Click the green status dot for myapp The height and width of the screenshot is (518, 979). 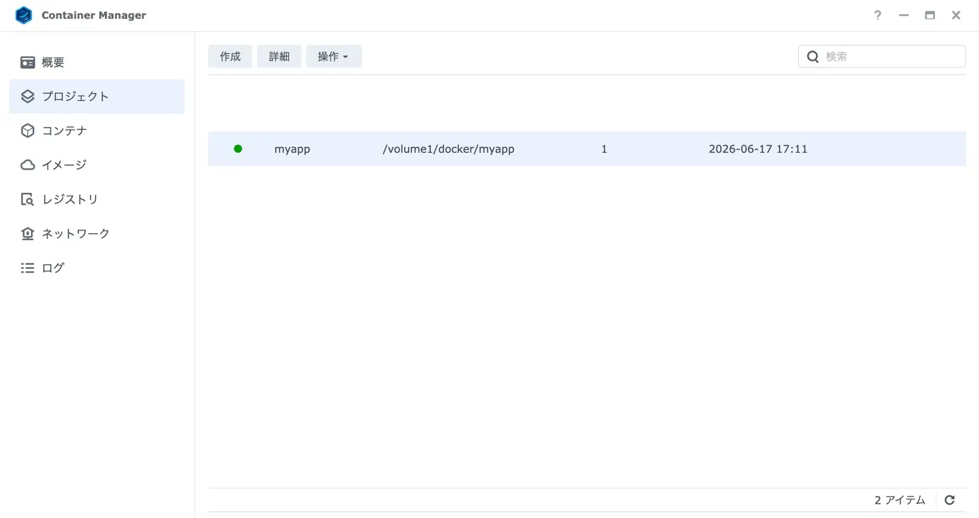pos(238,149)
